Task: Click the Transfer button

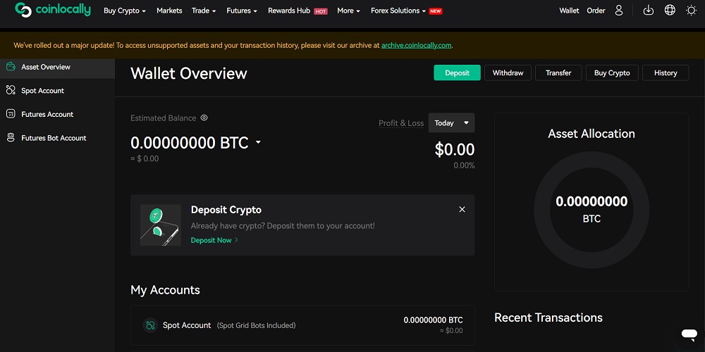Action: [x=558, y=73]
